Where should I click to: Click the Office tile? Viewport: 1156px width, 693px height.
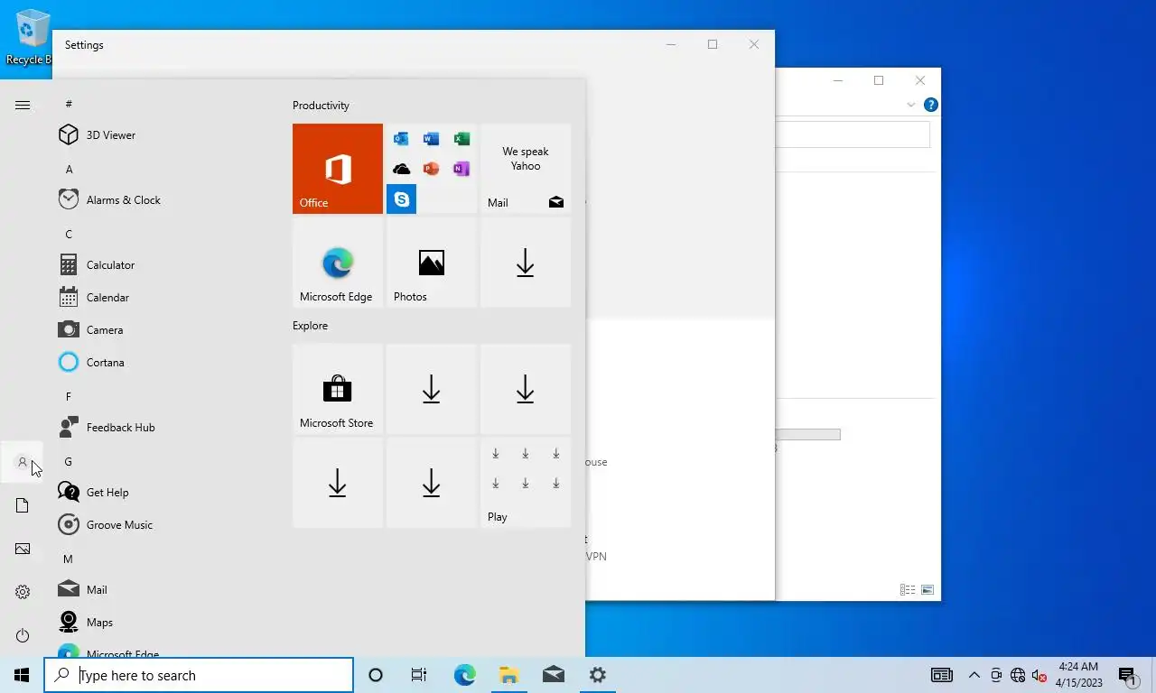point(338,169)
